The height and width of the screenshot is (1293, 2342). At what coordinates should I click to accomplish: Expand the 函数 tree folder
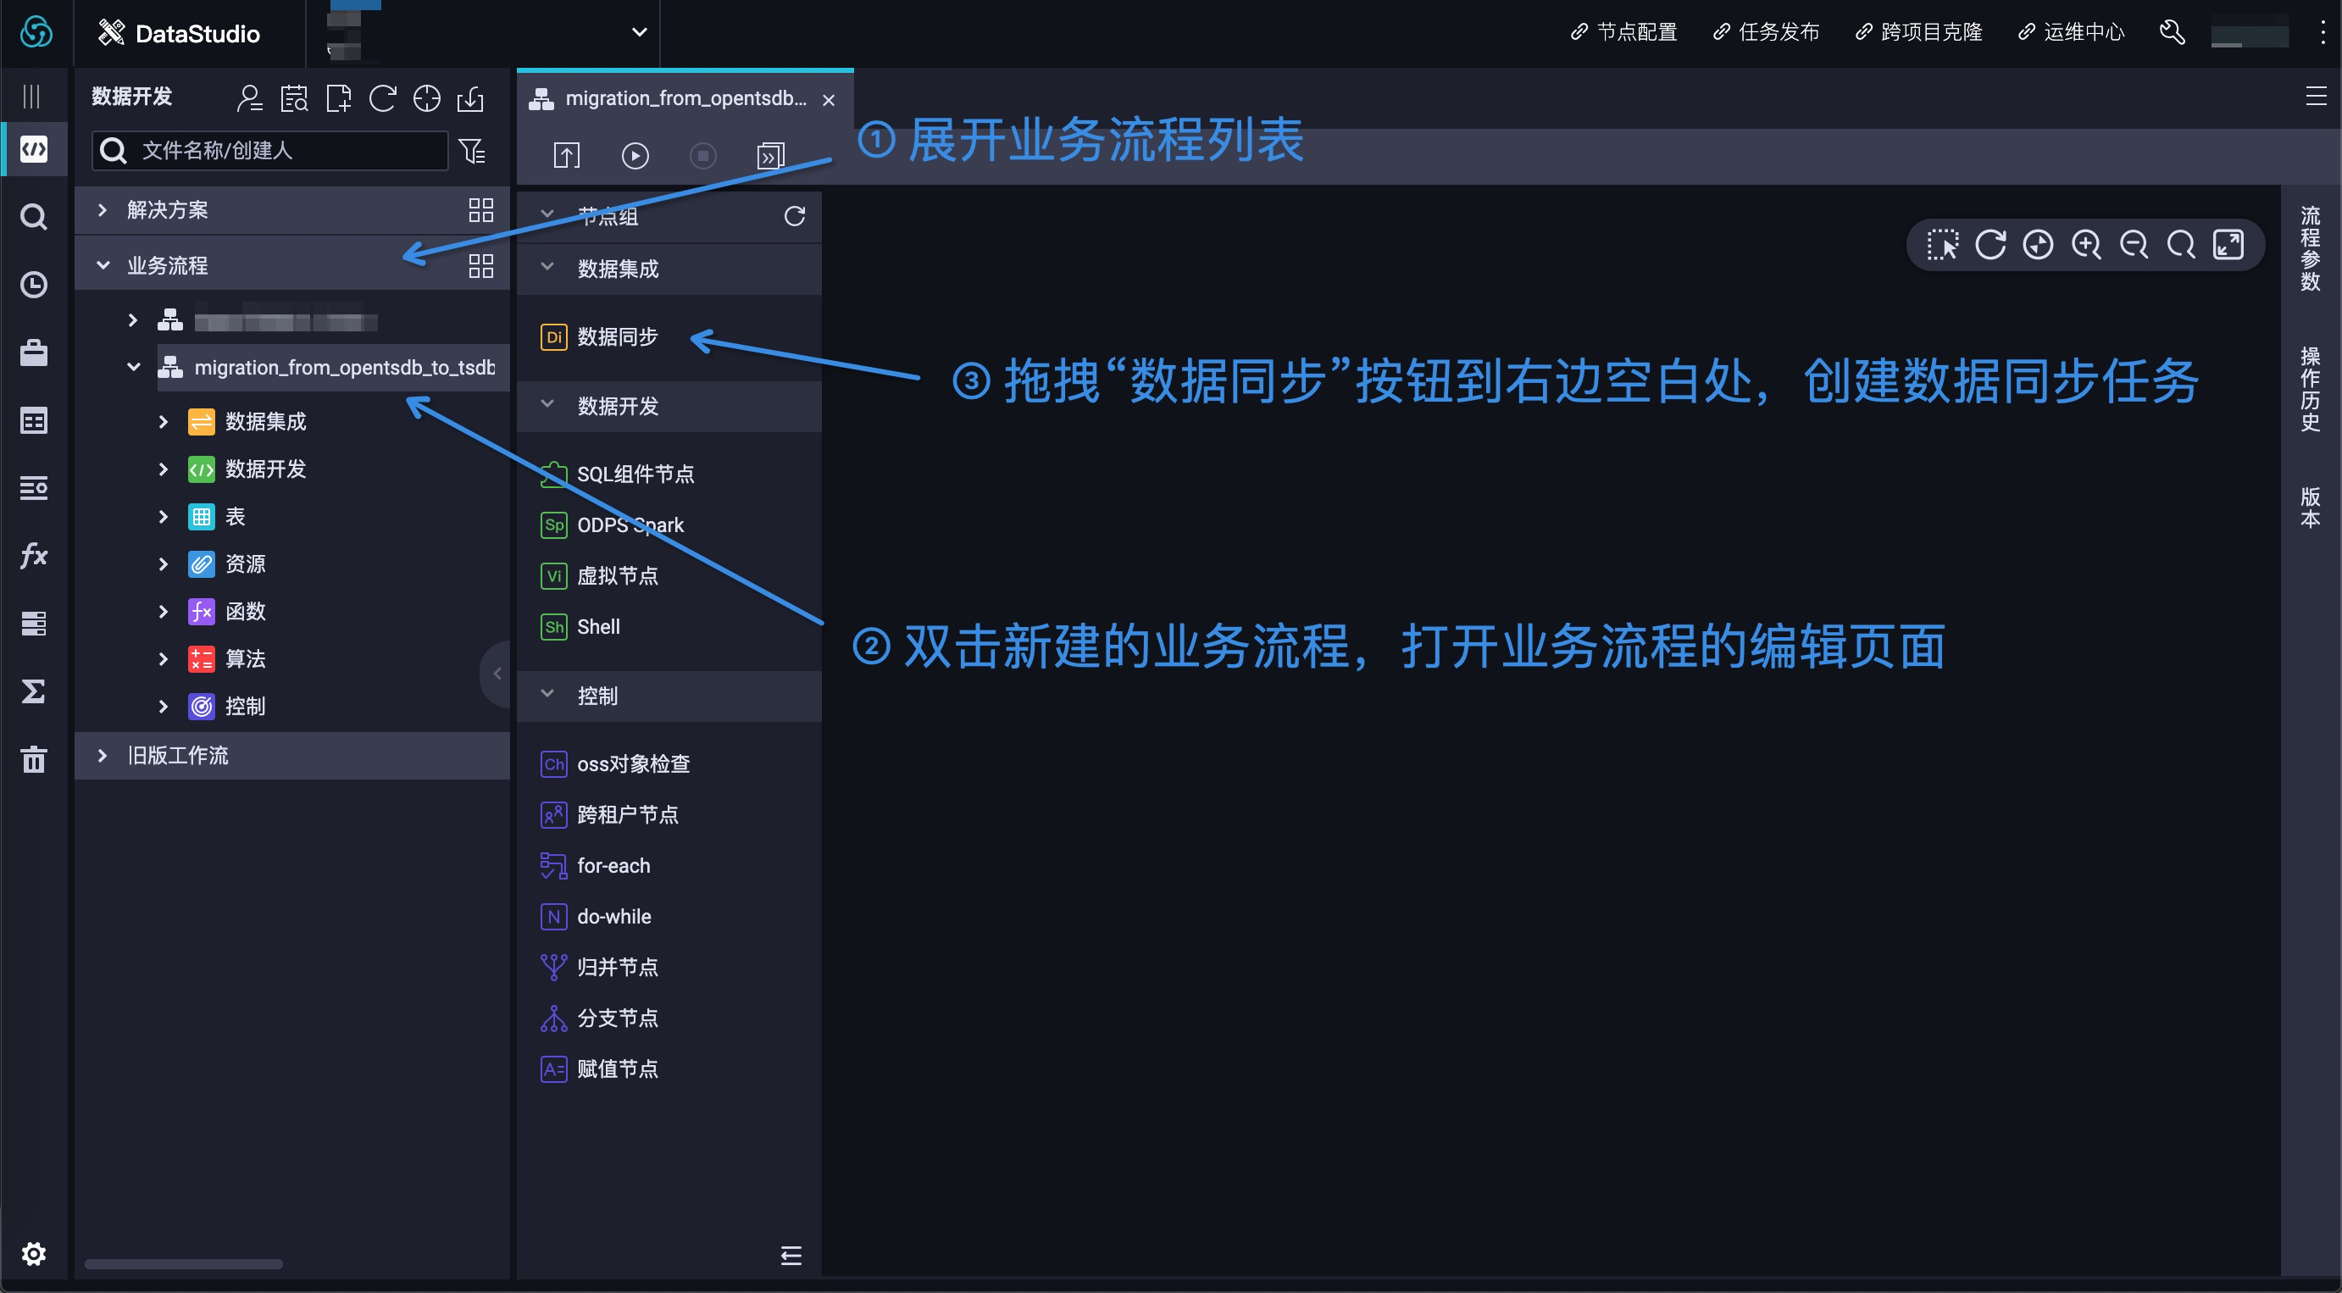pos(164,611)
